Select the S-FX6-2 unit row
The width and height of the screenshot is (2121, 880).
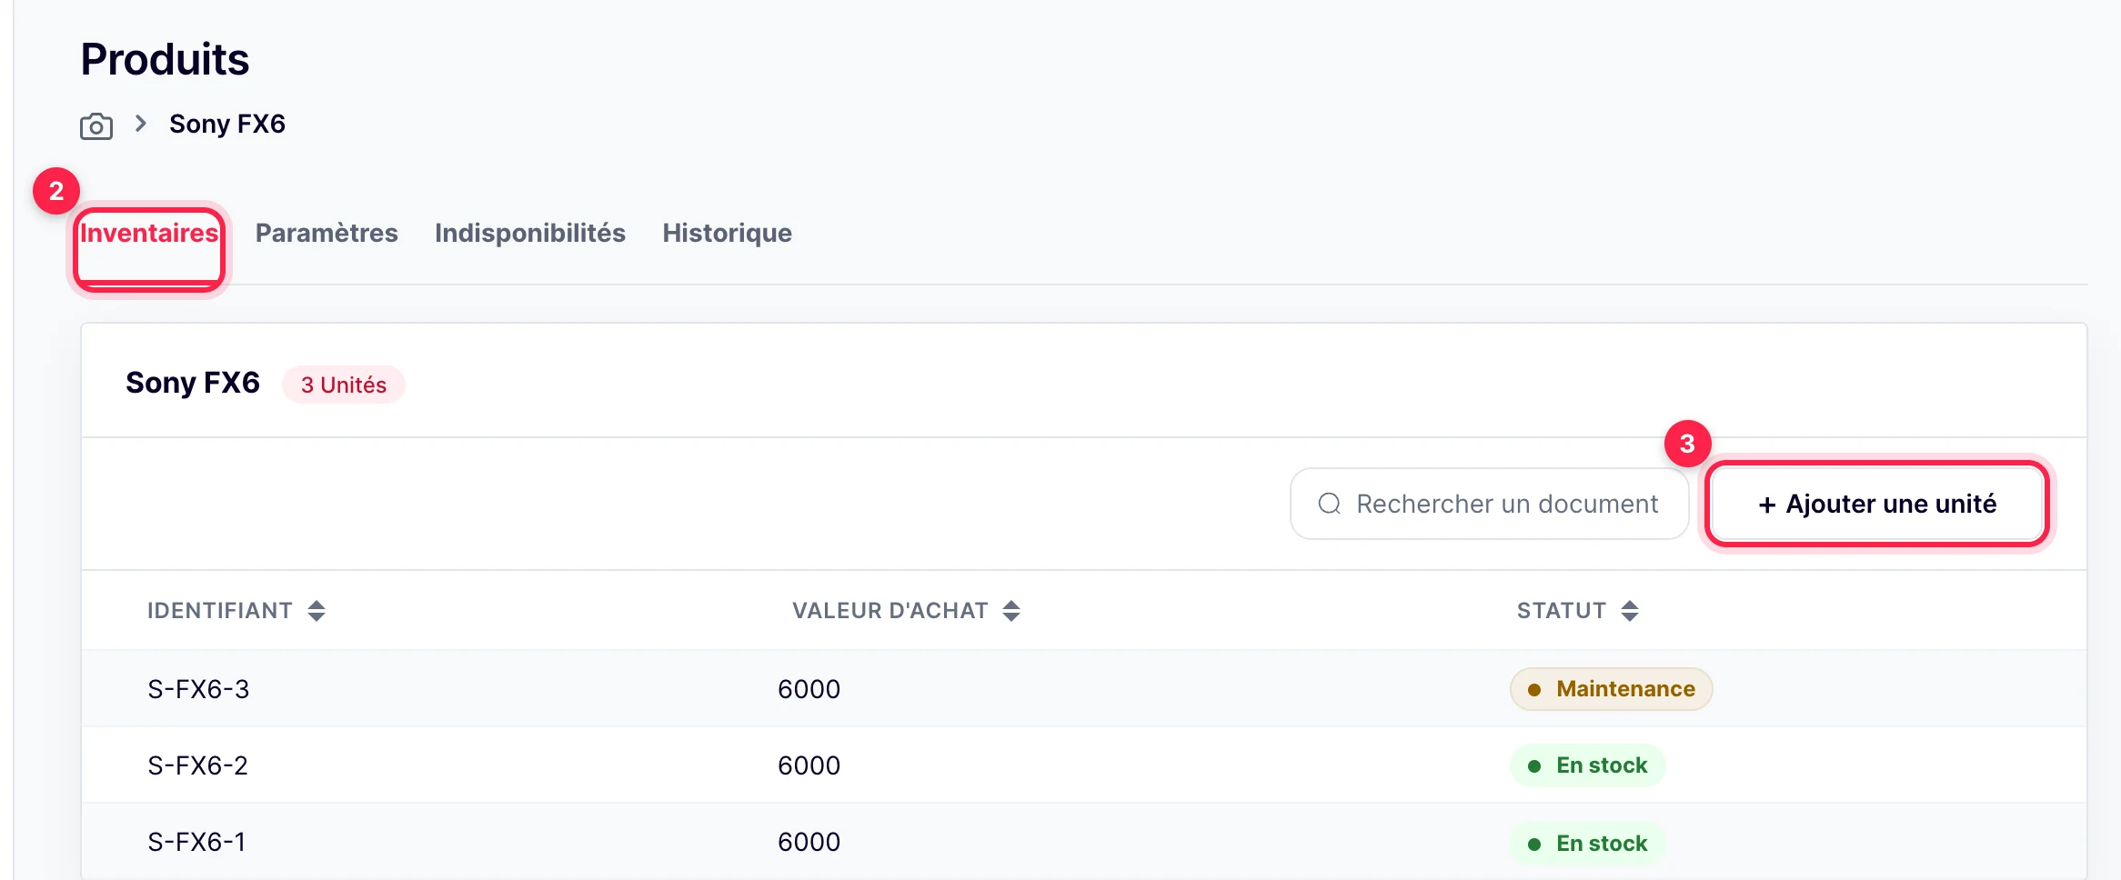tap(1084, 765)
